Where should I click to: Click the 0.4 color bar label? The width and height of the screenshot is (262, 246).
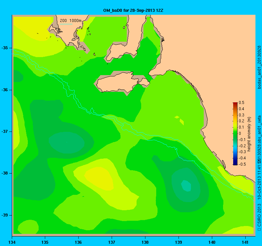coord(241,109)
